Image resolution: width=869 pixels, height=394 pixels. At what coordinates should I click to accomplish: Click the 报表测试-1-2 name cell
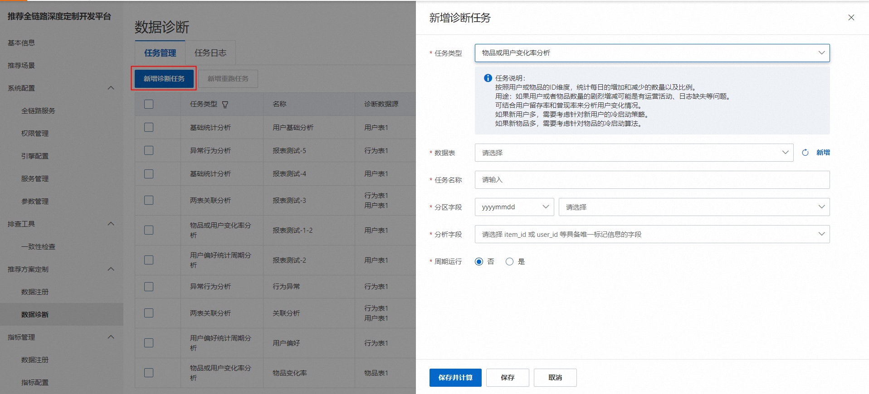click(x=293, y=231)
